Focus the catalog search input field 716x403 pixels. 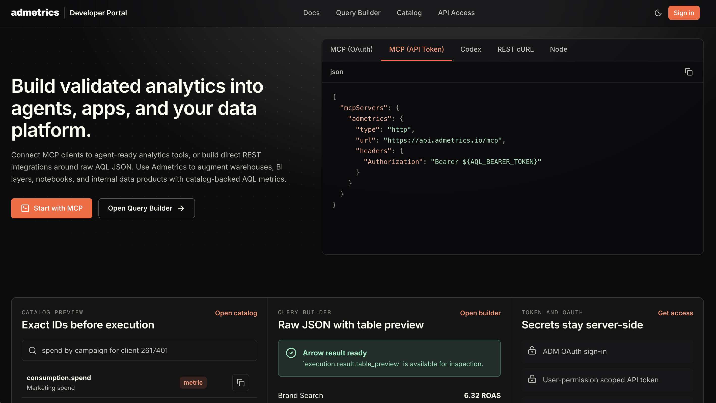coord(140,350)
